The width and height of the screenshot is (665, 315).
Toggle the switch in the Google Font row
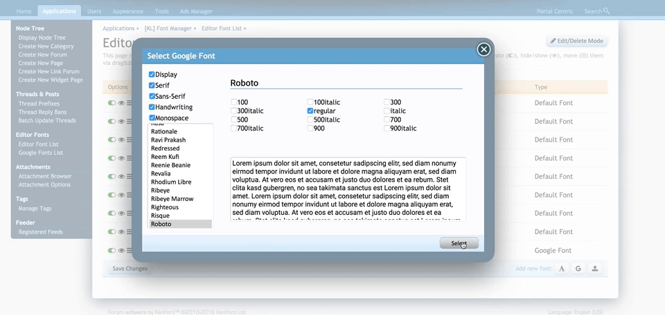pos(112,250)
